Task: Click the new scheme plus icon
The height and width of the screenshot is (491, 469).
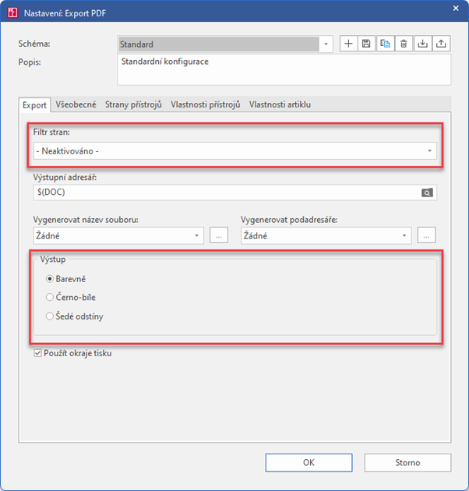Action: [348, 44]
